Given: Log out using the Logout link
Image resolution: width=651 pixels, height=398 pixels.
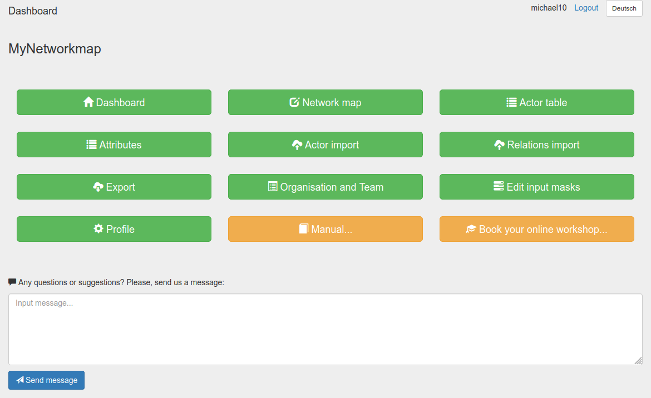Looking at the screenshot, I should click(x=586, y=8).
